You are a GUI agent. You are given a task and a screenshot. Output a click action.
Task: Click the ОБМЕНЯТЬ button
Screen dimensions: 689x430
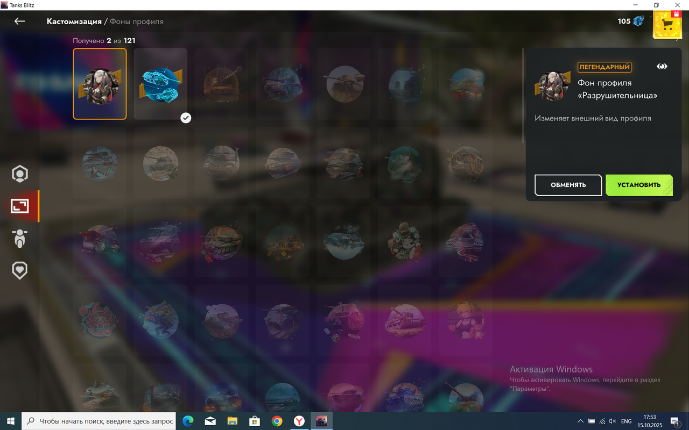click(x=568, y=185)
